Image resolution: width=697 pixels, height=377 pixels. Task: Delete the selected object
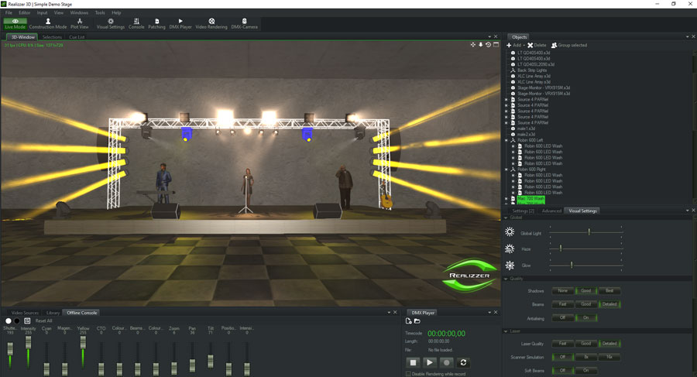point(537,46)
